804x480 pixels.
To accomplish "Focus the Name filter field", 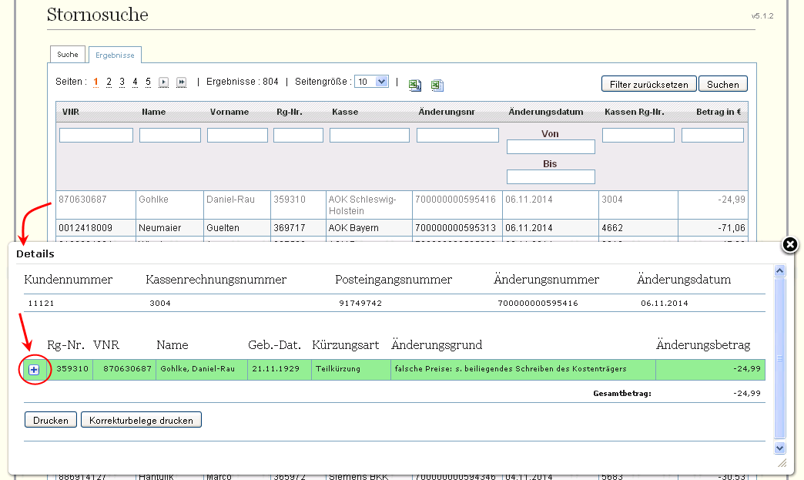I will [x=169, y=136].
